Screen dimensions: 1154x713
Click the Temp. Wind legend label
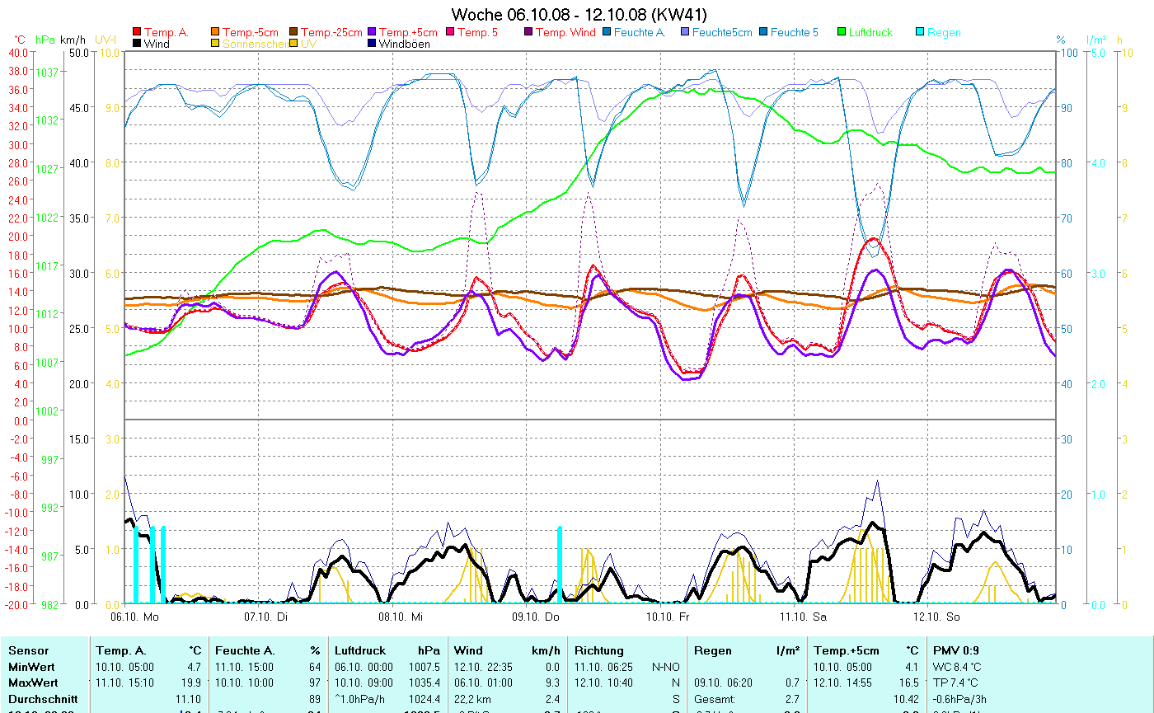click(x=565, y=33)
